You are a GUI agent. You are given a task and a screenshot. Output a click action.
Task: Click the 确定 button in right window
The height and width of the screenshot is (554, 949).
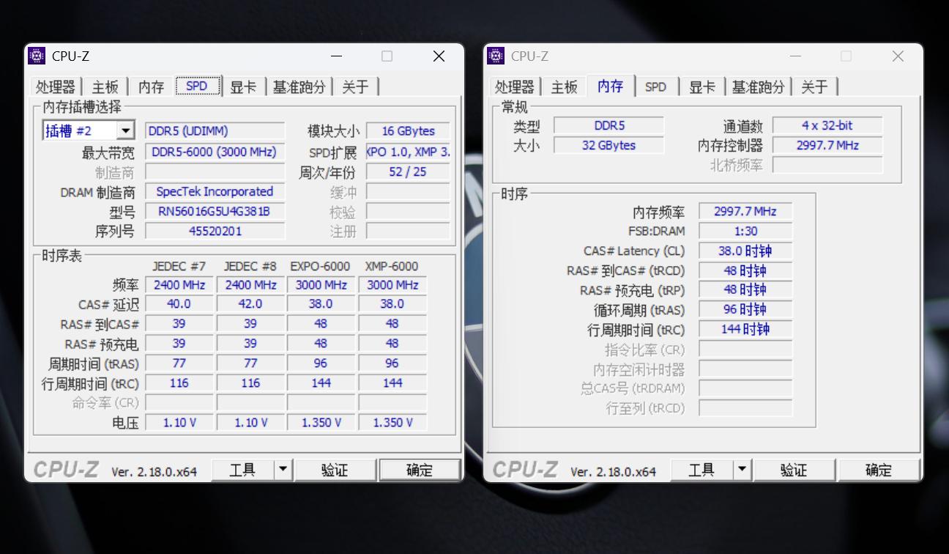(879, 470)
